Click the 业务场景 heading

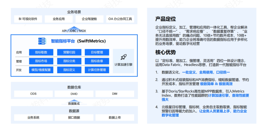(x=74, y=12)
